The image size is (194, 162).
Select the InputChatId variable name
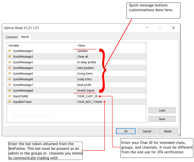21,96
